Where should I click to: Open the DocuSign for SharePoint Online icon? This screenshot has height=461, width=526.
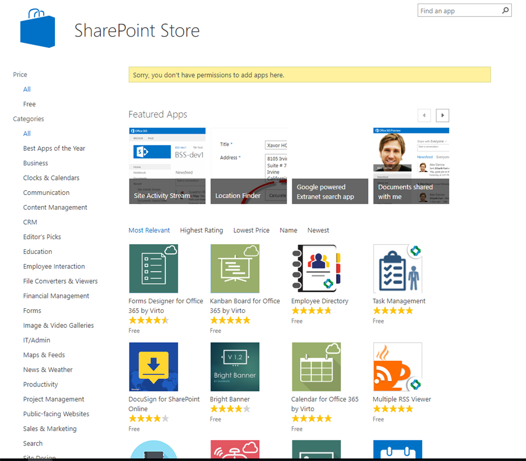(x=154, y=367)
